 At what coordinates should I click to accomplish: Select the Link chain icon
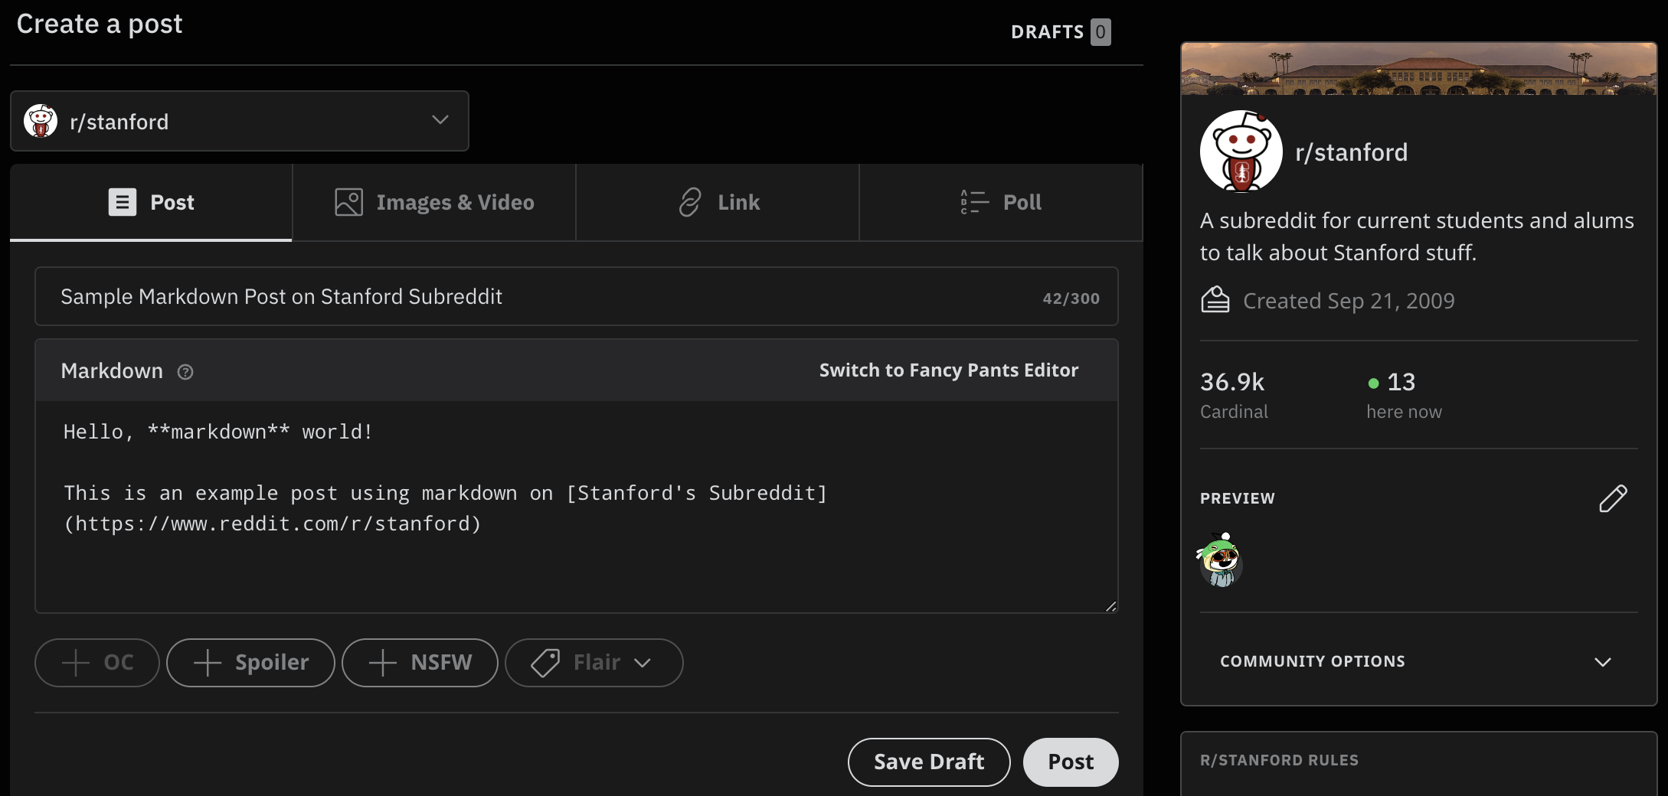click(x=688, y=201)
